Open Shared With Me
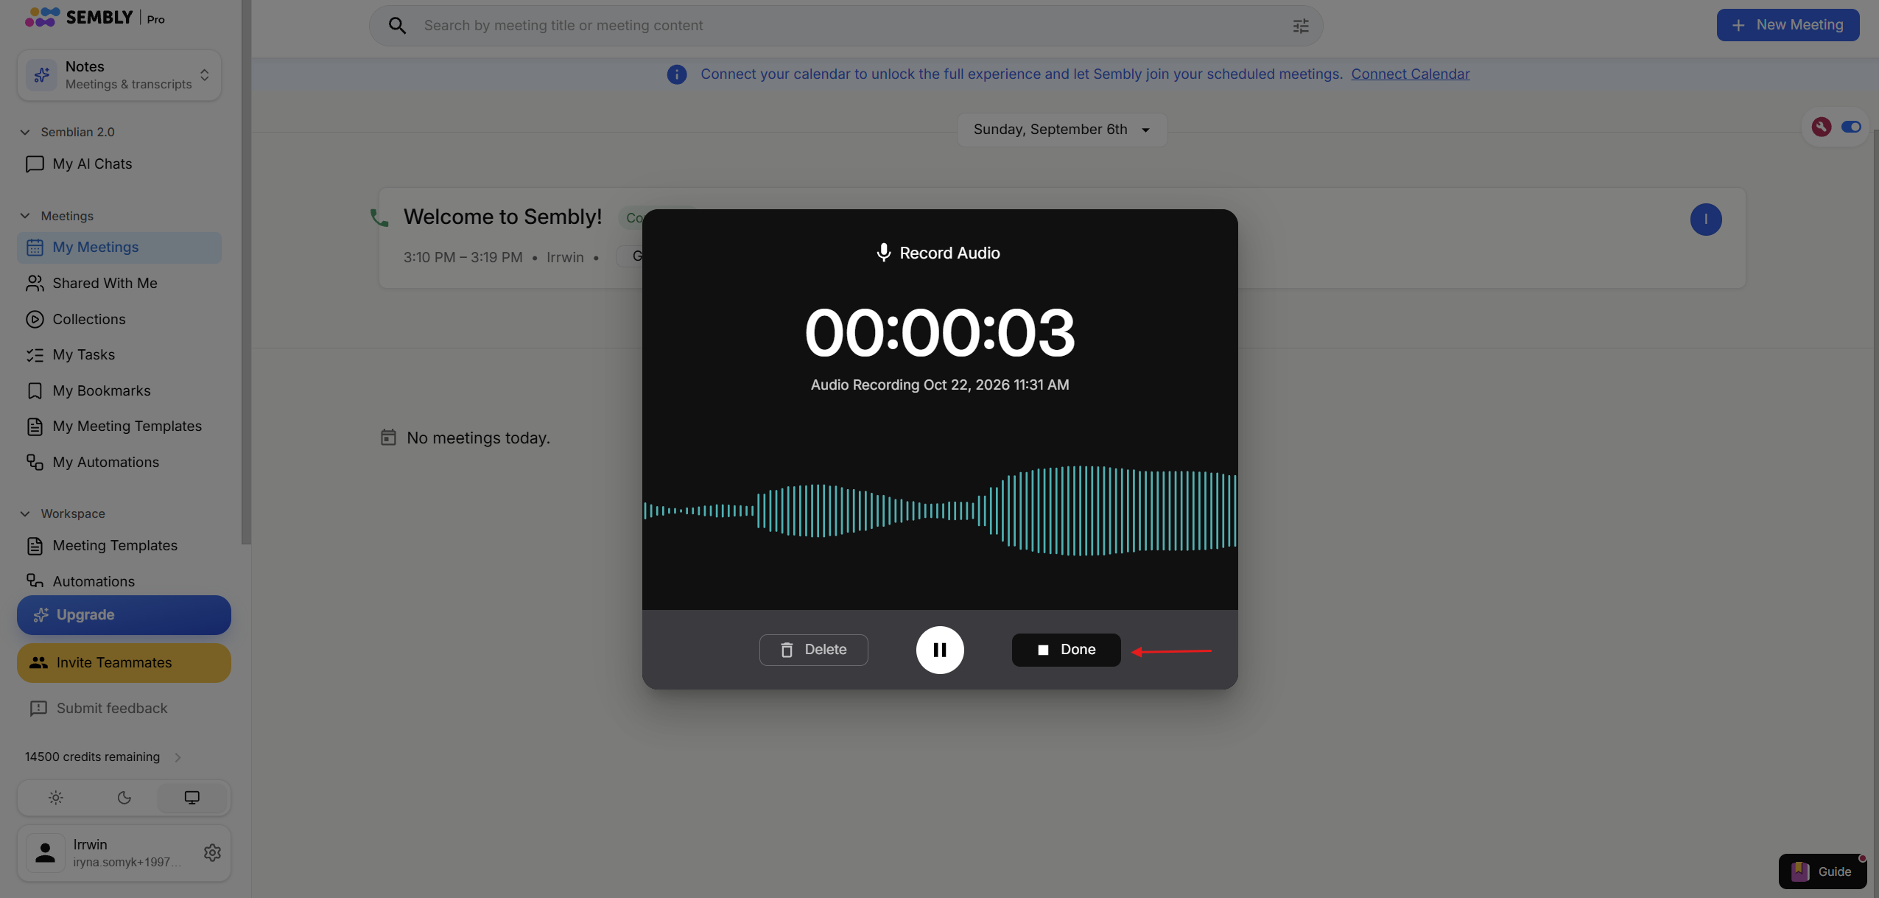This screenshot has height=898, width=1879. pos(119,283)
